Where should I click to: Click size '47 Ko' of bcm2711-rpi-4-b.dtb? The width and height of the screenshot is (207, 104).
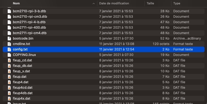pyautogui.click(x=165, y=22)
